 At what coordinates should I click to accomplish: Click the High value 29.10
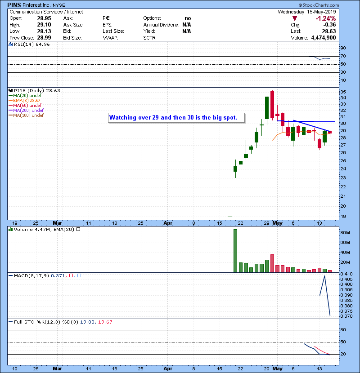tap(44, 25)
